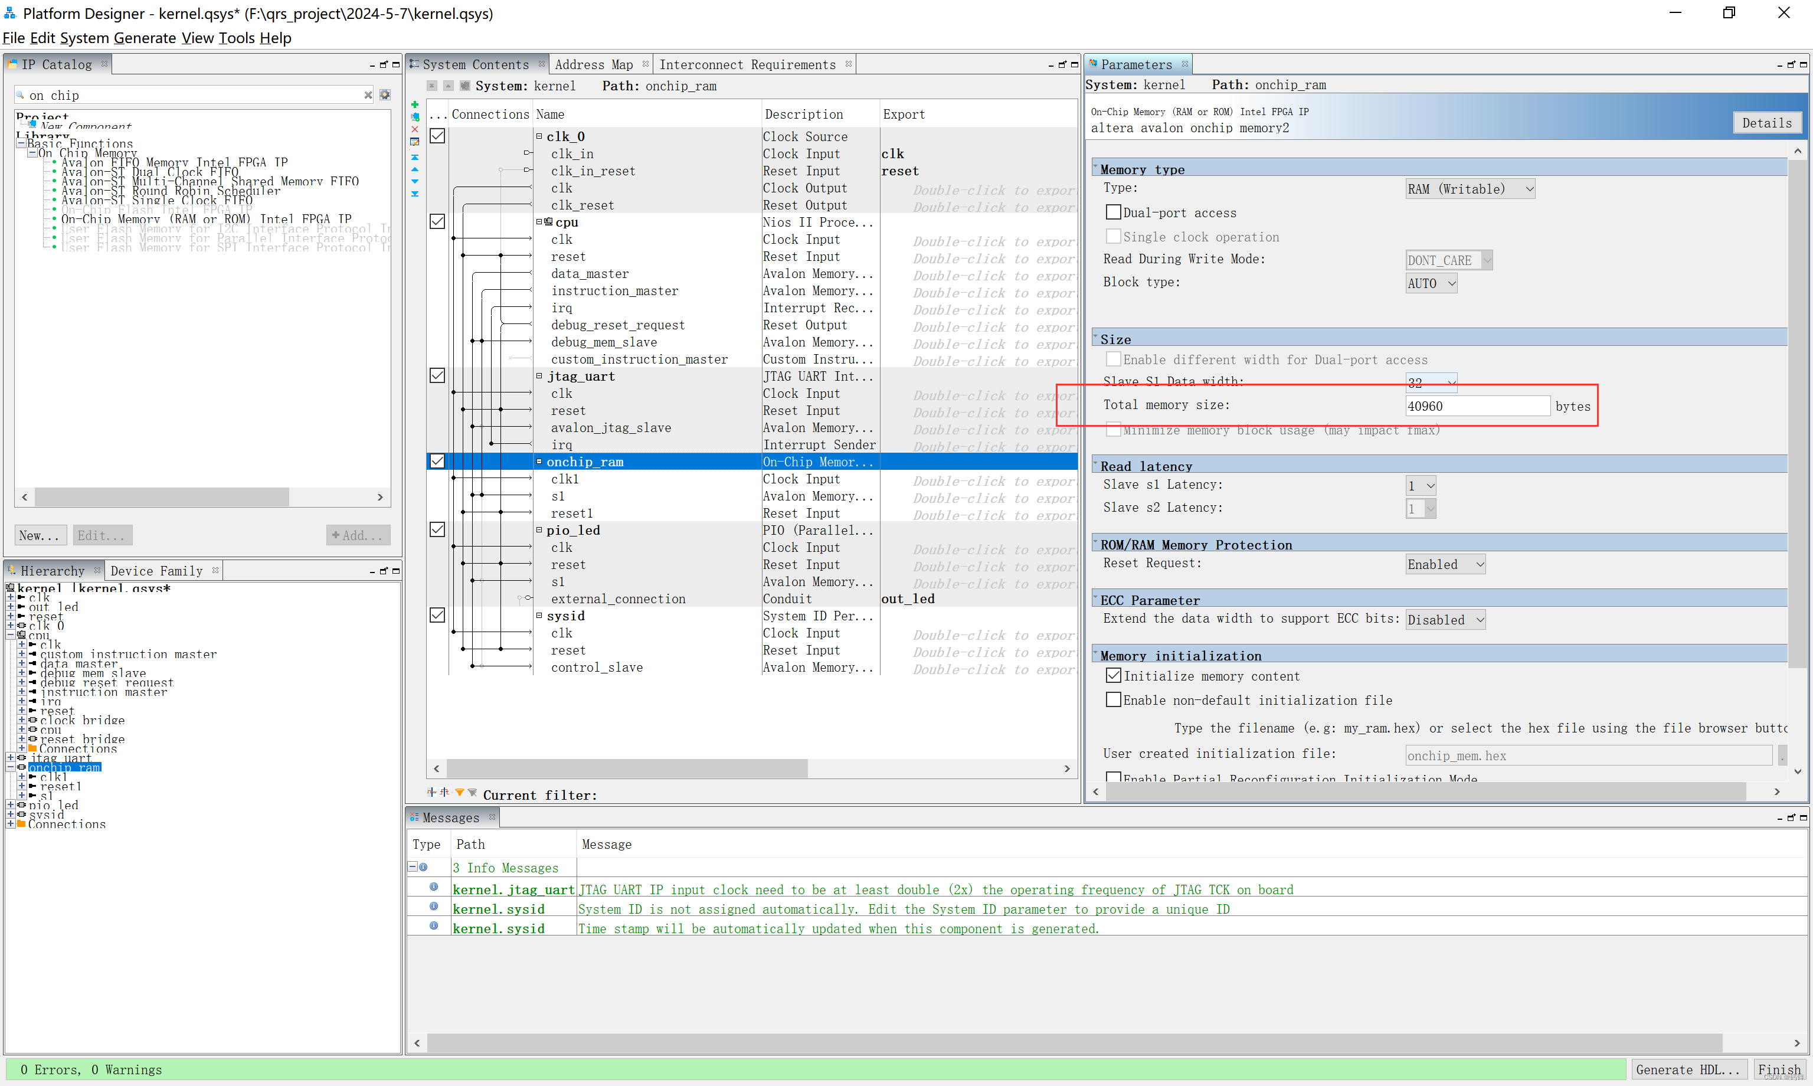Click IP Catalog search settings gear icon
The width and height of the screenshot is (1813, 1086).
coord(385,95)
